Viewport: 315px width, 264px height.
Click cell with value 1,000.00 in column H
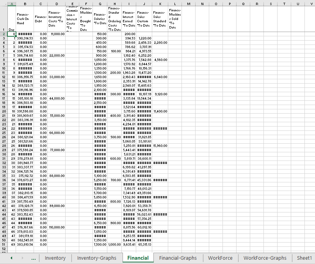click(x=114, y=244)
